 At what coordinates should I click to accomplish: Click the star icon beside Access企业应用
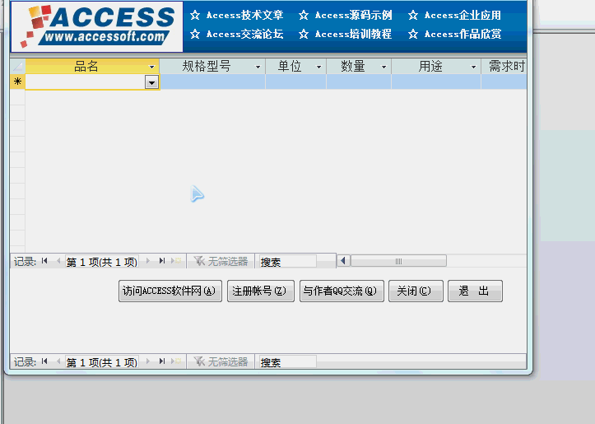[413, 15]
